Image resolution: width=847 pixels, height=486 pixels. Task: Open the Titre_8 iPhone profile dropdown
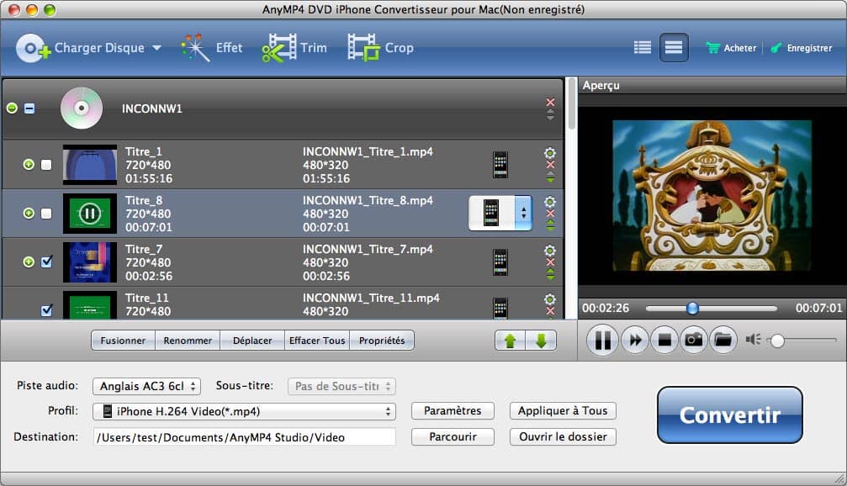pos(500,213)
